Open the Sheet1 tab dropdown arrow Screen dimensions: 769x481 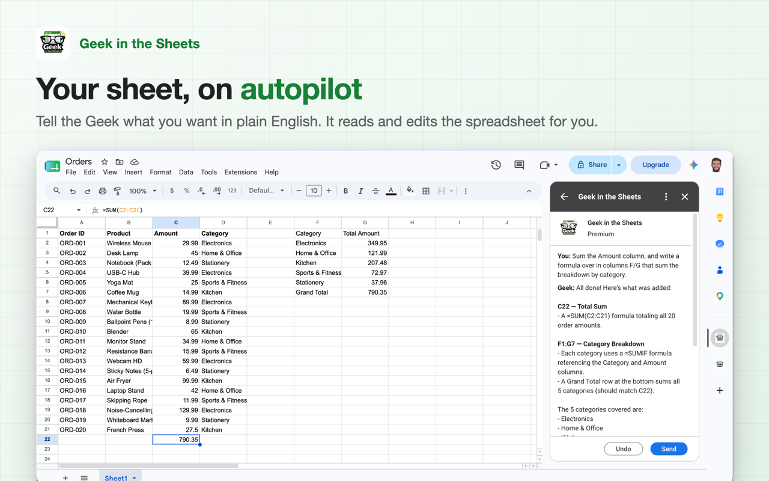[134, 478]
